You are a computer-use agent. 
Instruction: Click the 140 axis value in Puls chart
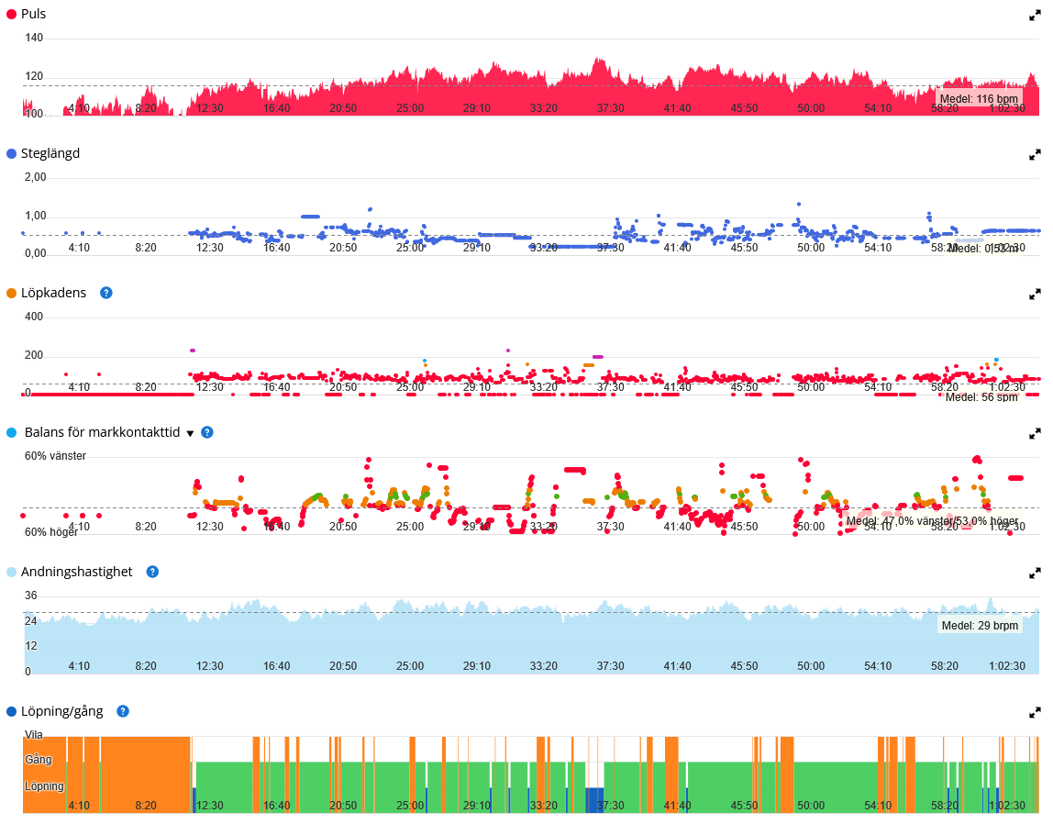click(34, 38)
